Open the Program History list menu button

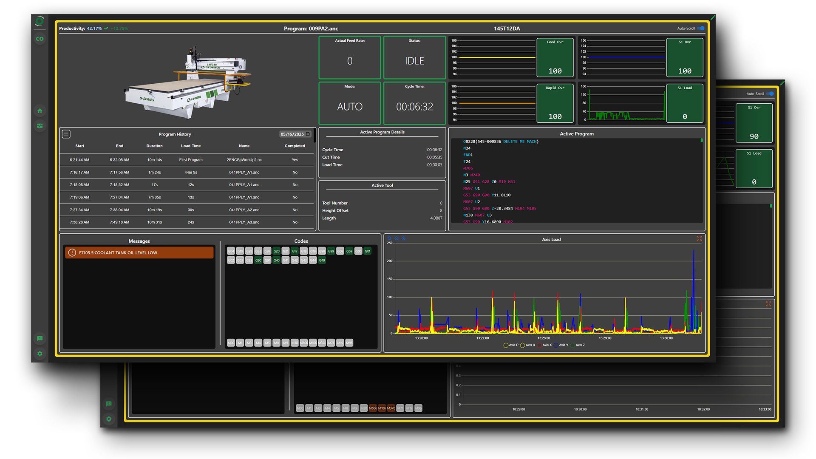click(66, 134)
